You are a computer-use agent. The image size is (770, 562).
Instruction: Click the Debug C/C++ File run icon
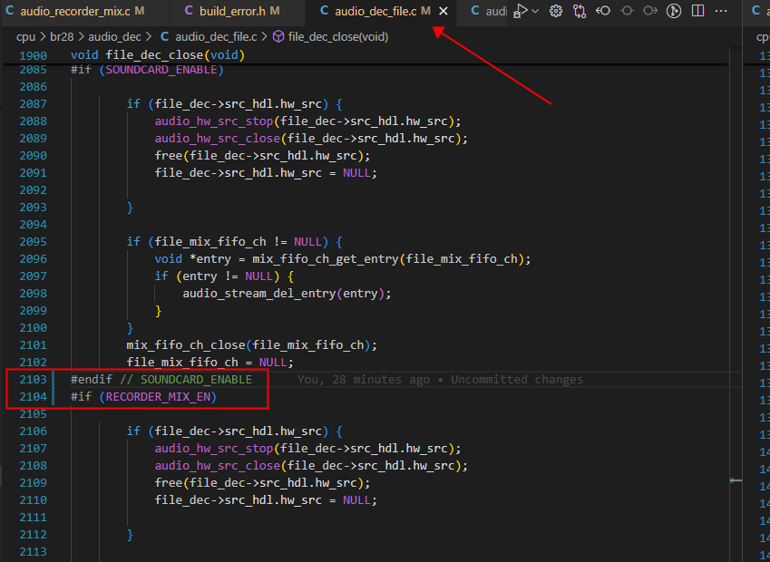tap(521, 11)
